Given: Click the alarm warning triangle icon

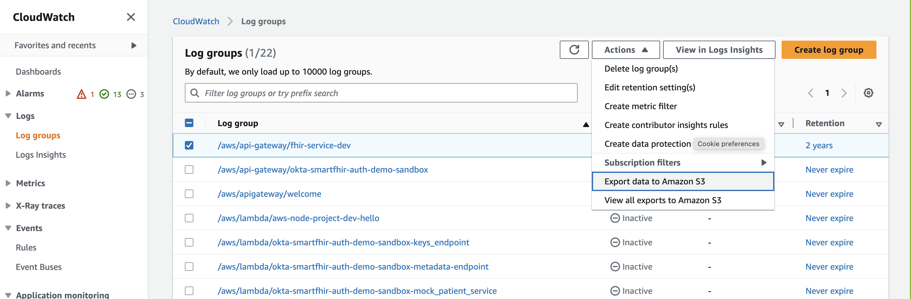Looking at the screenshot, I should click(81, 94).
